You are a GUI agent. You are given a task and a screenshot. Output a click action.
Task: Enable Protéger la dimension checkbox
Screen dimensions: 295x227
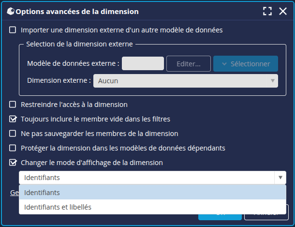point(13,148)
